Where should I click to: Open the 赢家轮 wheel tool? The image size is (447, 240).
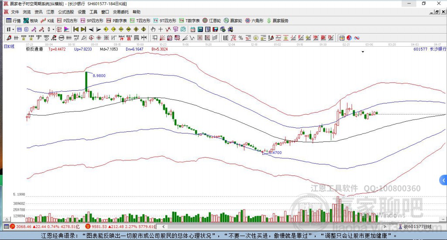point(233,21)
